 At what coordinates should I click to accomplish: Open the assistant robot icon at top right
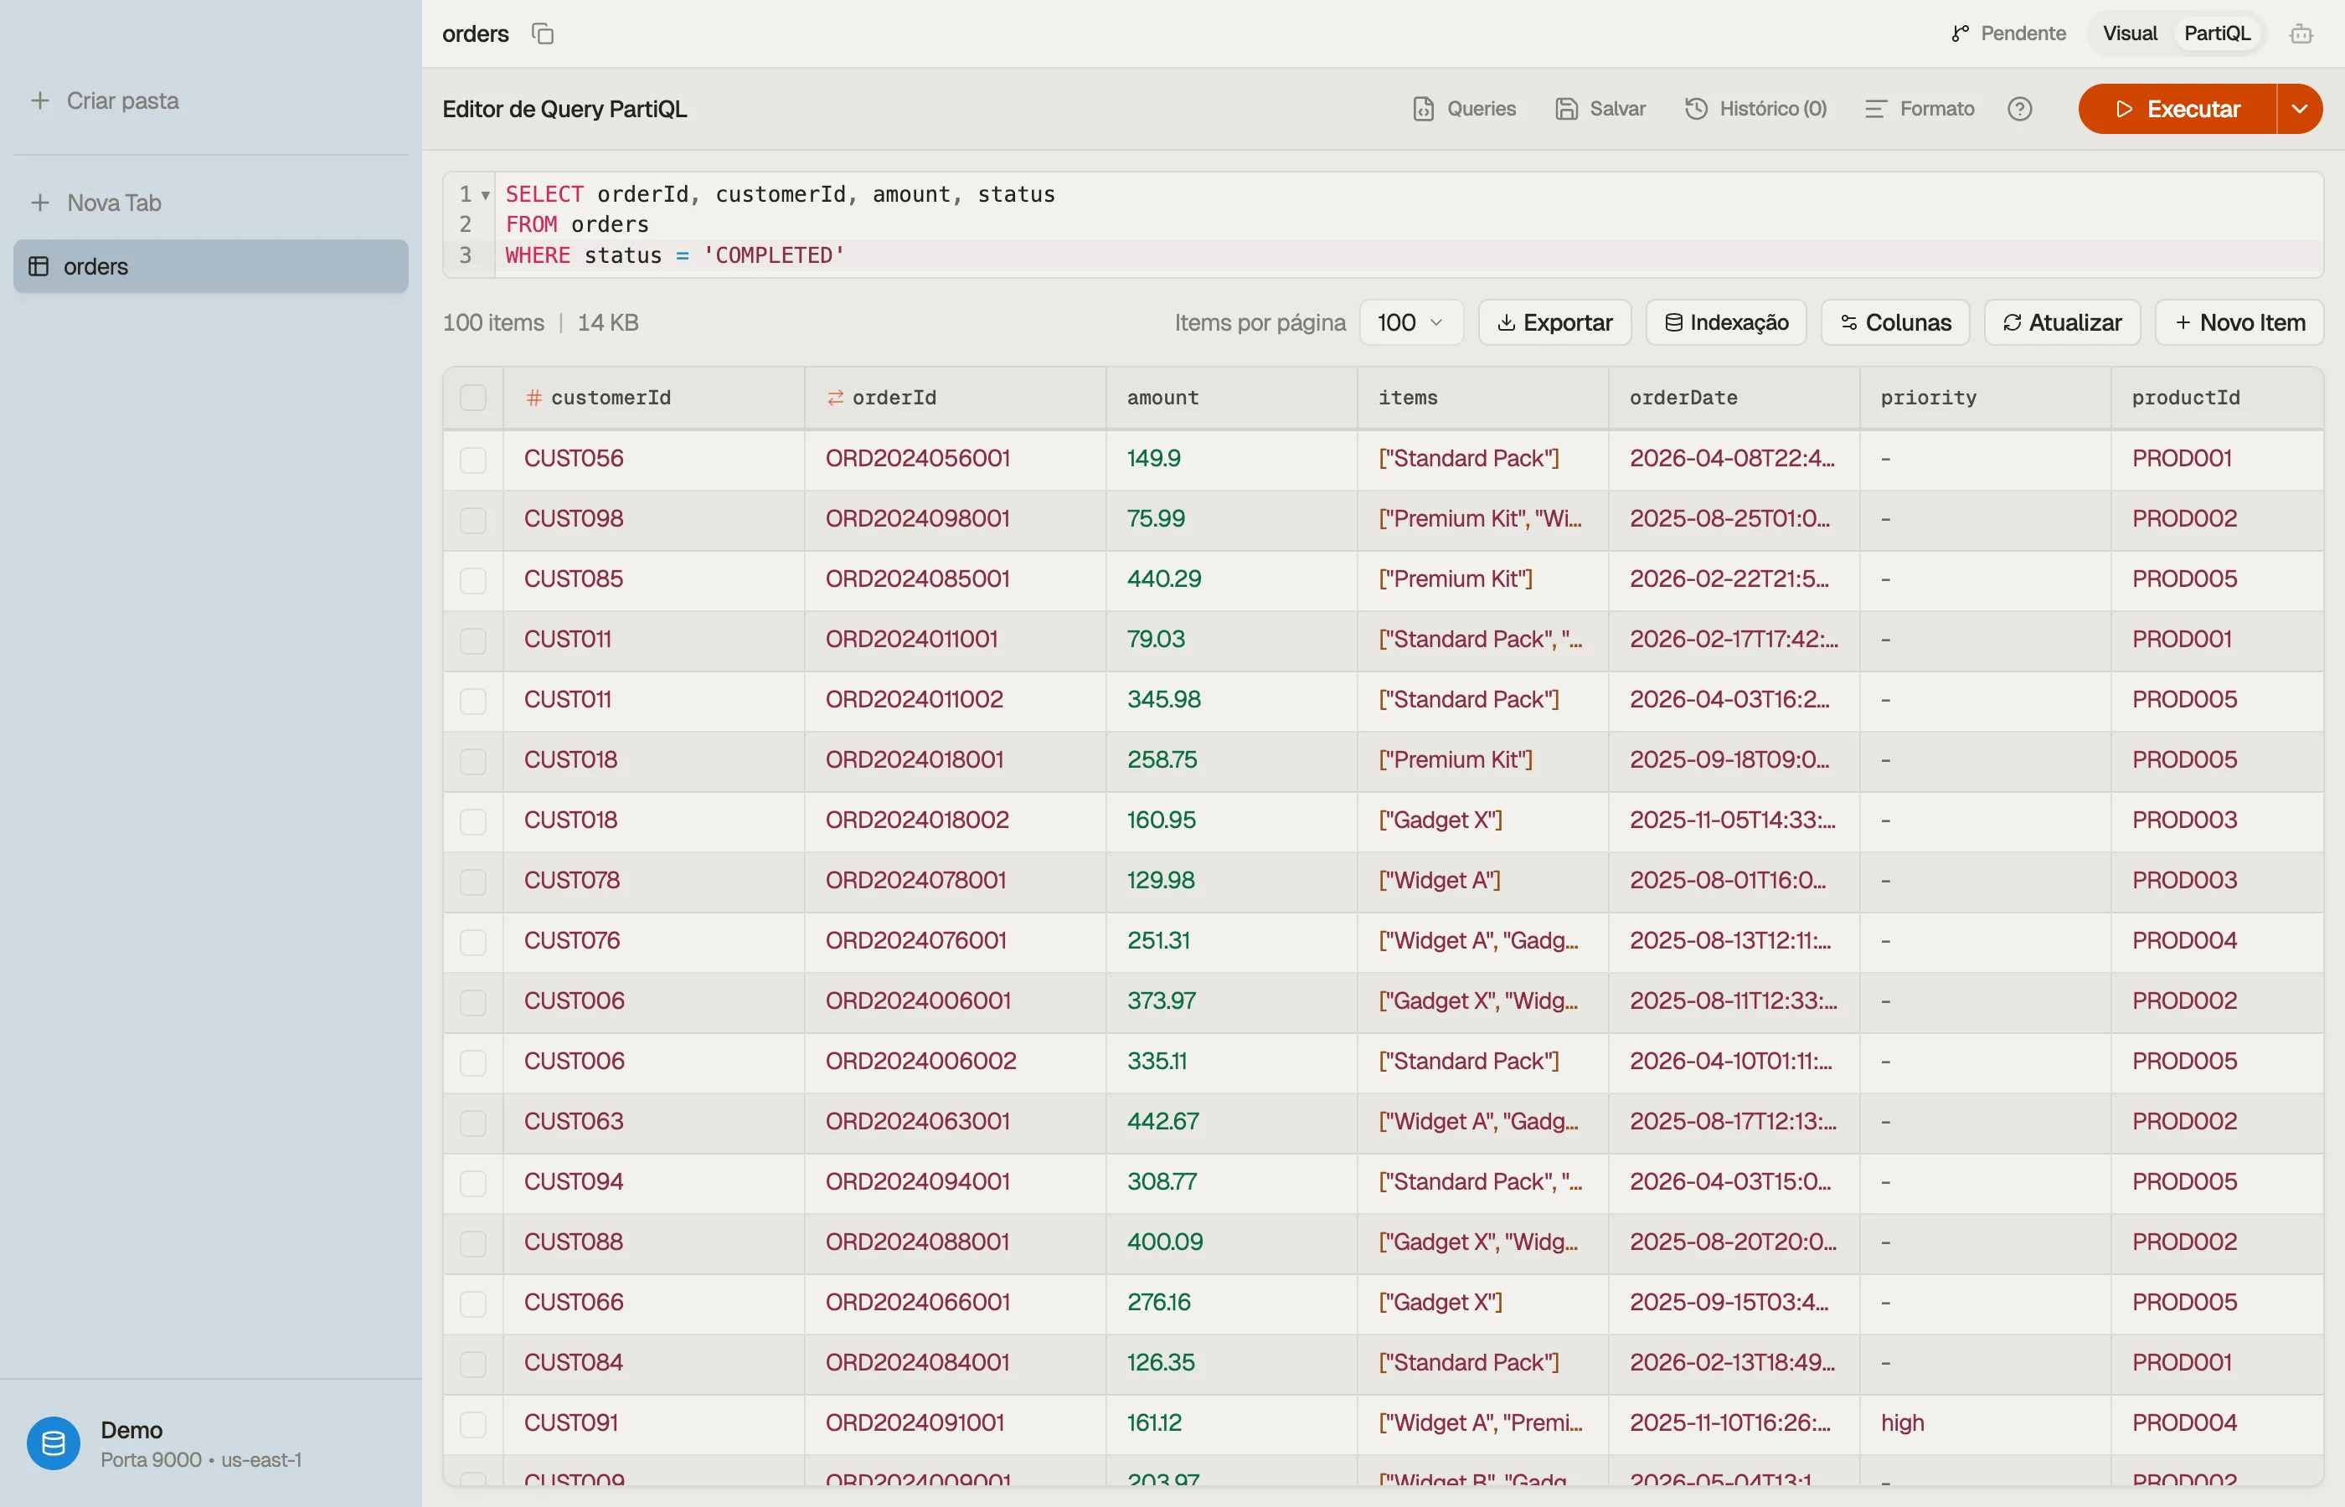pos(2301,34)
